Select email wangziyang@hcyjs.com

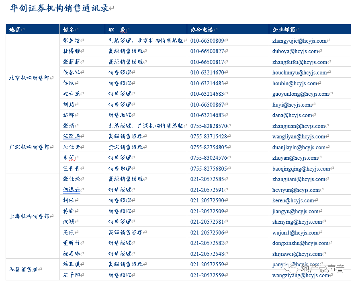click(x=301, y=276)
